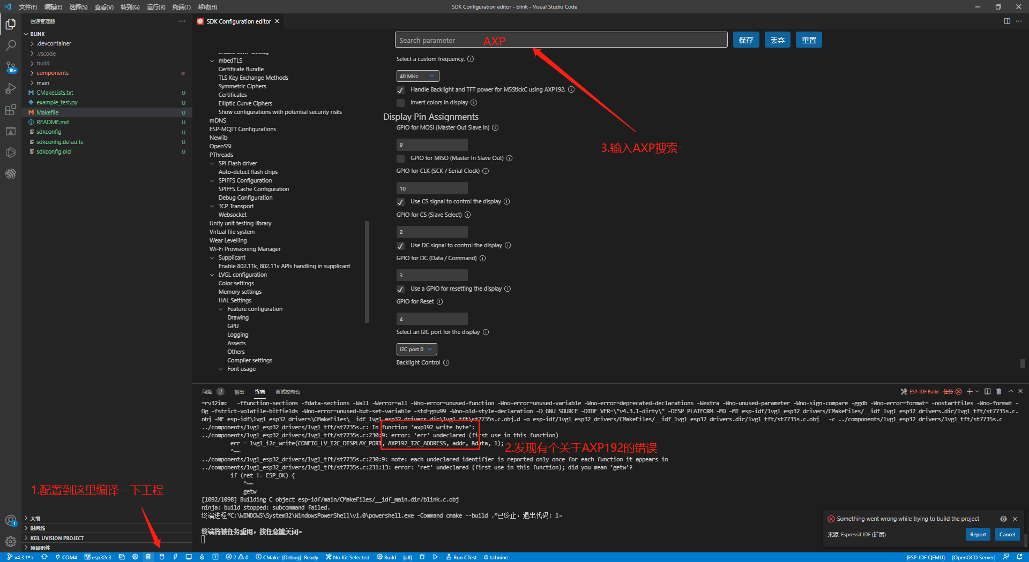
Task: Open the 编辑(E) menu
Action: pos(53,7)
